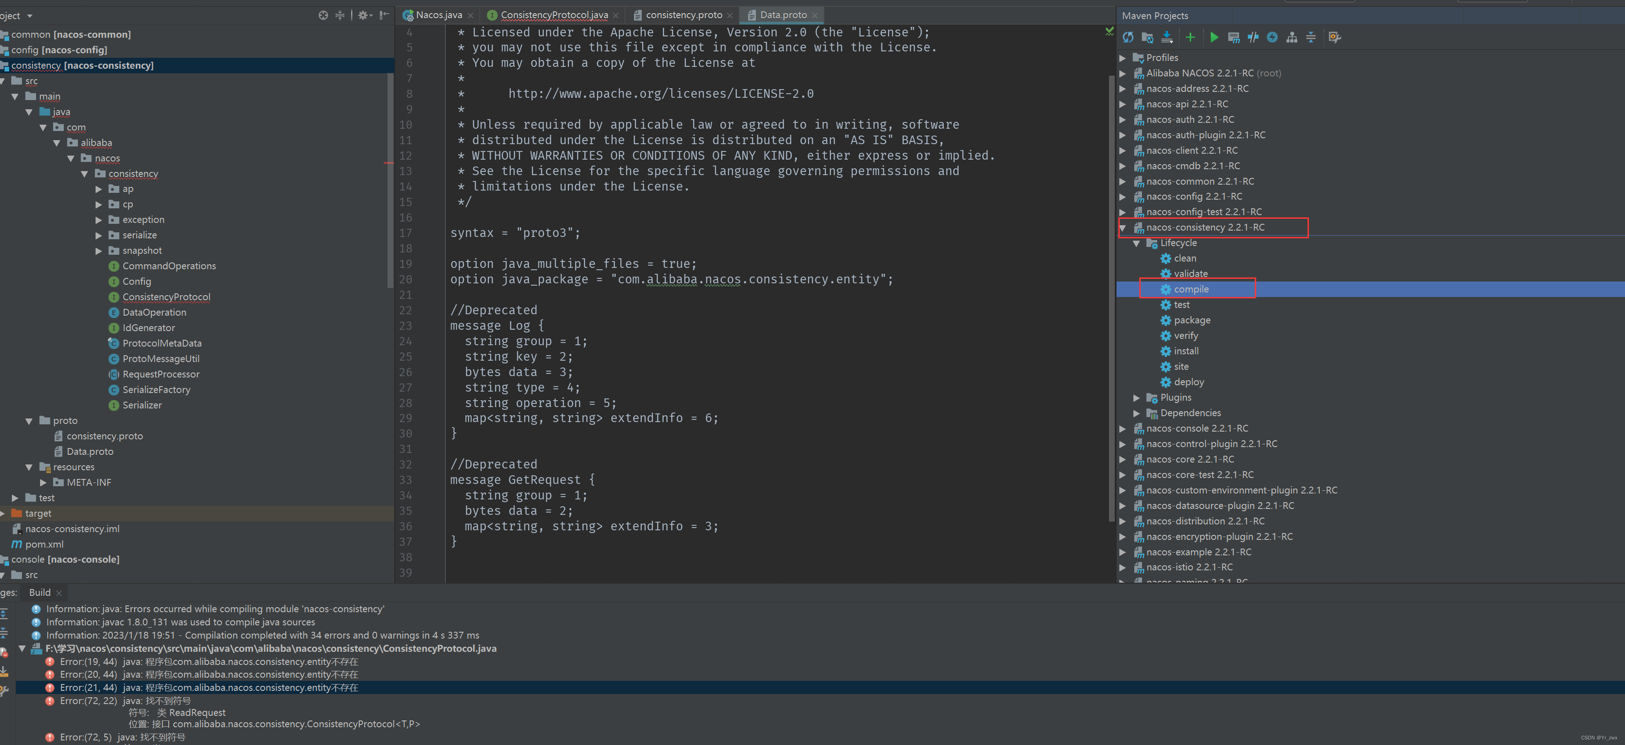Viewport: 1625px width, 745px height.
Task: Click javac 1.8.0_131 information message
Action: (181, 622)
